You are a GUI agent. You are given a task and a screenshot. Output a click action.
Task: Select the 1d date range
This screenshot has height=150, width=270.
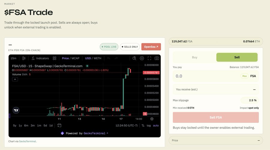51,125
